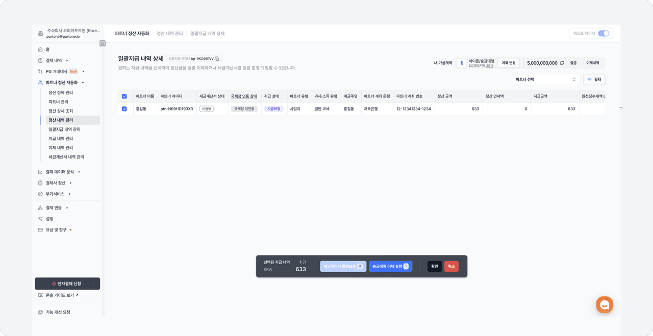This screenshot has width=653, height=336.
Task: Toggle the 테스트 데이터 switch
Action: tap(604, 34)
